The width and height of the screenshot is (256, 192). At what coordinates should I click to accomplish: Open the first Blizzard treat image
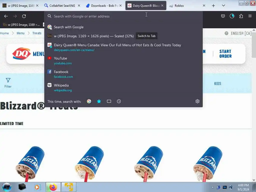tap(30, 164)
